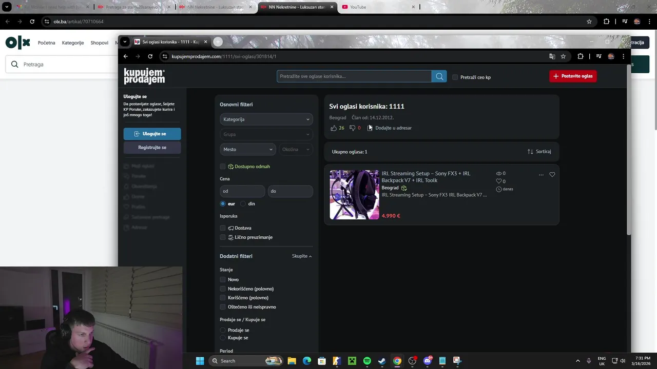This screenshot has height=369, width=657.
Task: Open the Chrome menu in kupujemprodajem window
Action: pyautogui.click(x=623, y=56)
